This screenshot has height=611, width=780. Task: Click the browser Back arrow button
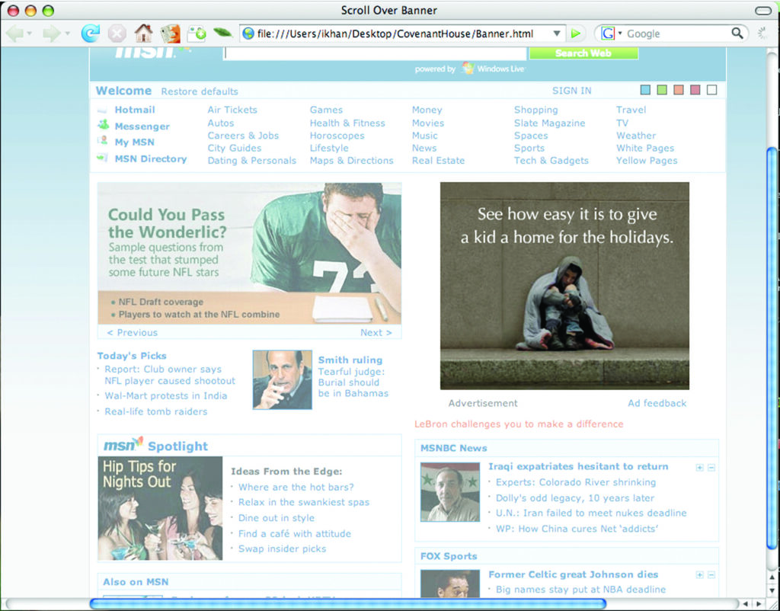click(15, 34)
